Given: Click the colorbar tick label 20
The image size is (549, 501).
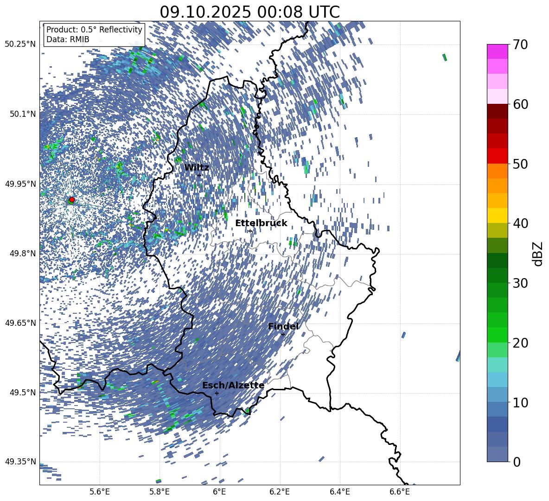Looking at the screenshot, I should [x=521, y=342].
